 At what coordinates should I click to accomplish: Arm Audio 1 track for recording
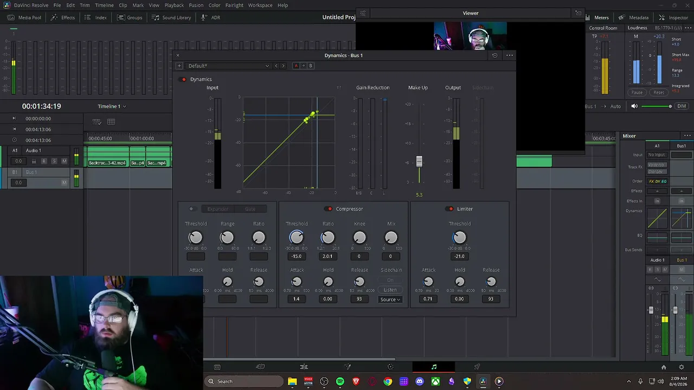(44, 161)
